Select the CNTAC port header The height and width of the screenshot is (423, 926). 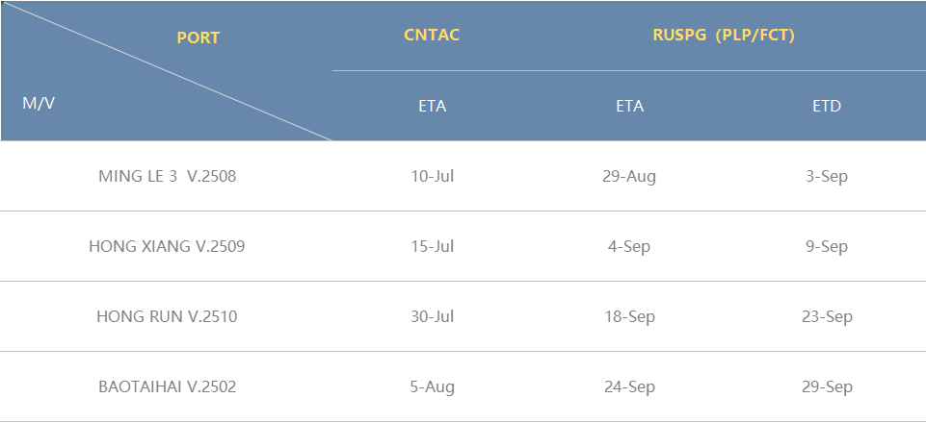(x=432, y=35)
